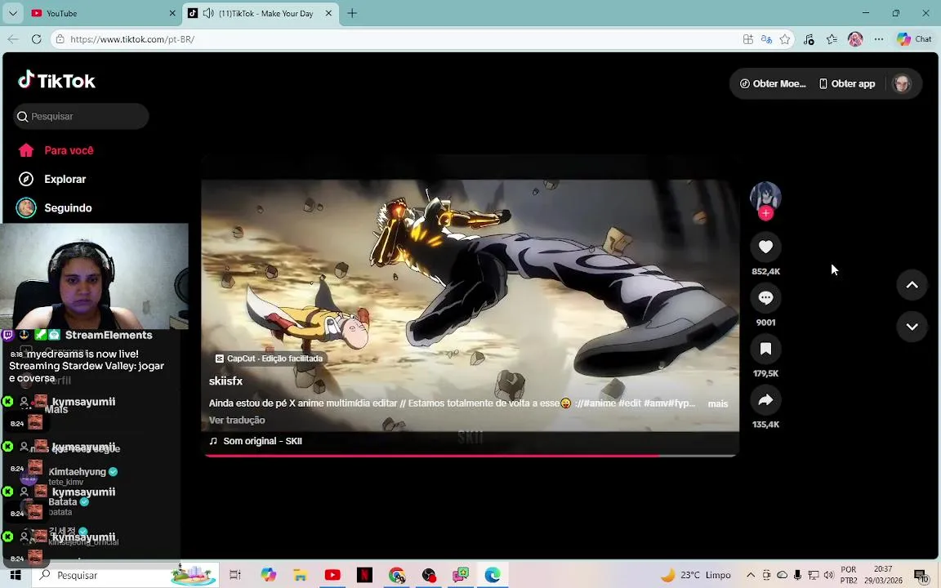Bookmark the video with 179,5K saves
This screenshot has width=941, height=588.
tap(765, 349)
